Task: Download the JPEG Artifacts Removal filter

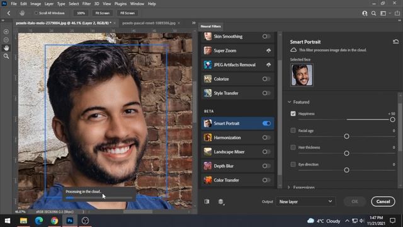Action: [x=268, y=65]
